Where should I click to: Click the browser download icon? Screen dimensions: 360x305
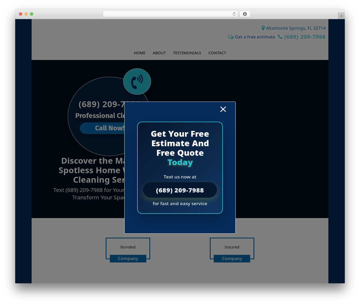pos(245,14)
